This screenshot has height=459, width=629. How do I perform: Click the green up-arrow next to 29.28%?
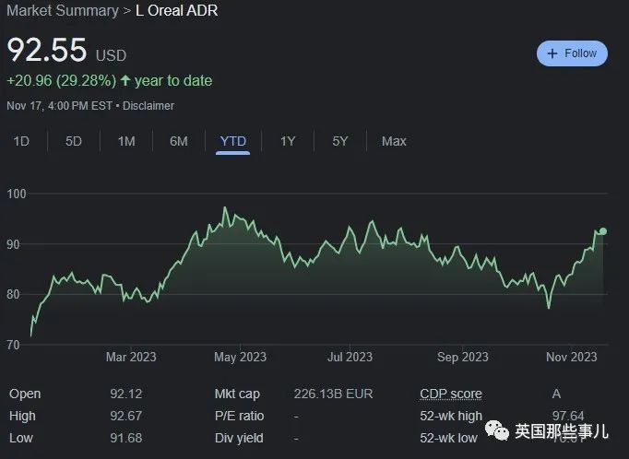coord(125,80)
